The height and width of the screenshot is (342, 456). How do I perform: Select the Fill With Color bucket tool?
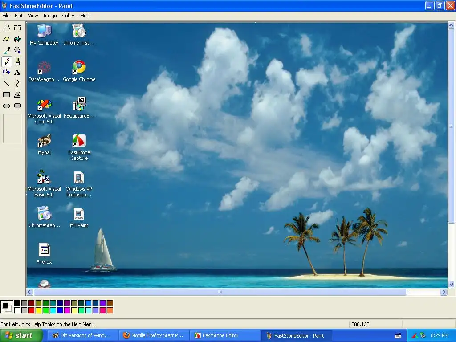[x=18, y=39]
